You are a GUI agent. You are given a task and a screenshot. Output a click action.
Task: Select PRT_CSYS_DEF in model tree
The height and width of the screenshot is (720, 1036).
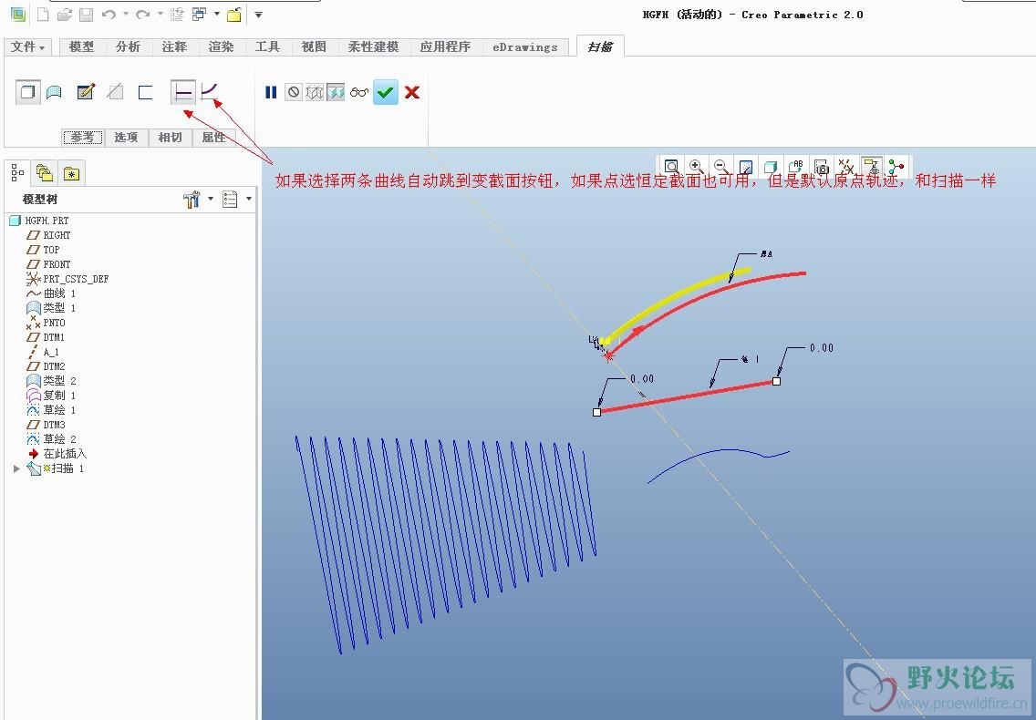click(x=67, y=279)
